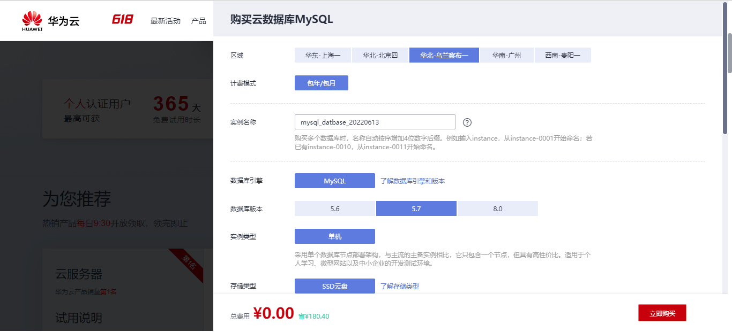This screenshot has height=332, width=732.
Task: Choose storage type SSD云盘
Action: point(335,286)
